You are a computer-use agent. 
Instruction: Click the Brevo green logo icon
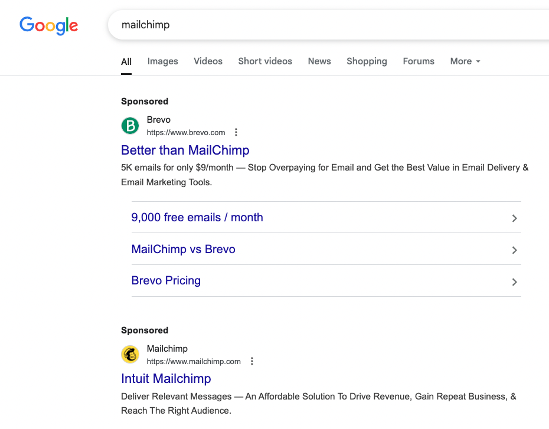click(130, 126)
